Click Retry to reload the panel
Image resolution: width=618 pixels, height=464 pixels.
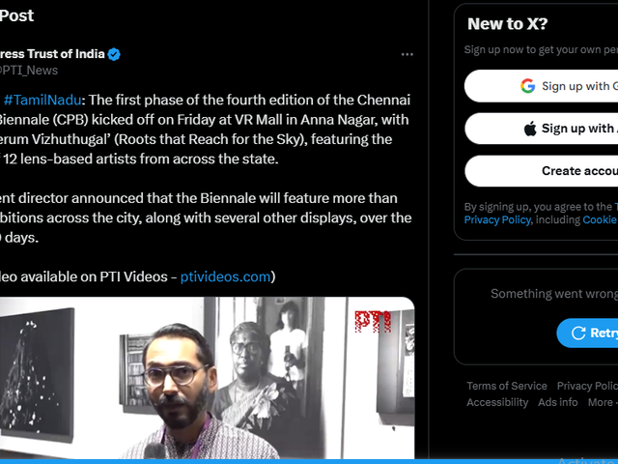[x=589, y=333]
